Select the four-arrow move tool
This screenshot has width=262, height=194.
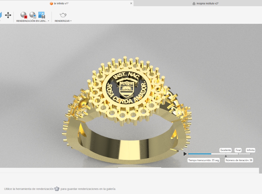click(8, 15)
